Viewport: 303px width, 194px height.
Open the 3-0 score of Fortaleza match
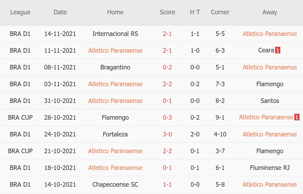tap(167, 134)
